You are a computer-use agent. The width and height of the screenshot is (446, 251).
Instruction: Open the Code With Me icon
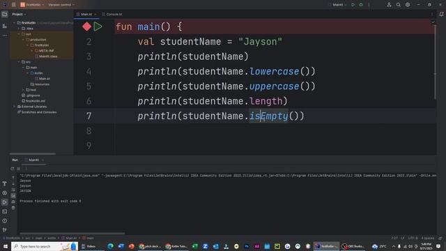point(389,5)
